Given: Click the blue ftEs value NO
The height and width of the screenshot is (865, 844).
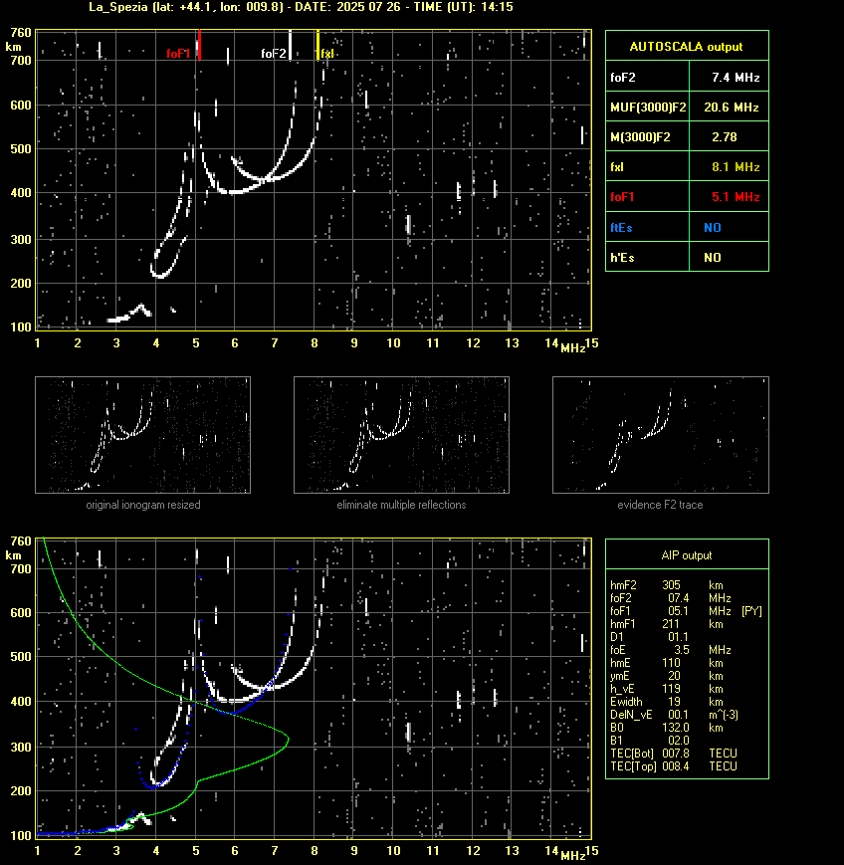Looking at the screenshot, I should click(x=713, y=227).
